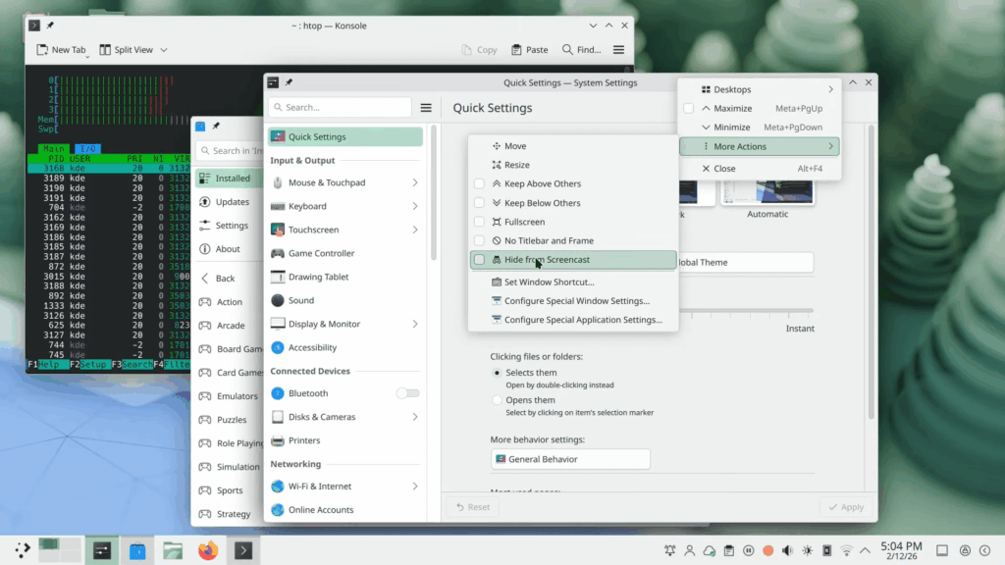Click the pin icon in System Settings titlebar

[x=290, y=82]
